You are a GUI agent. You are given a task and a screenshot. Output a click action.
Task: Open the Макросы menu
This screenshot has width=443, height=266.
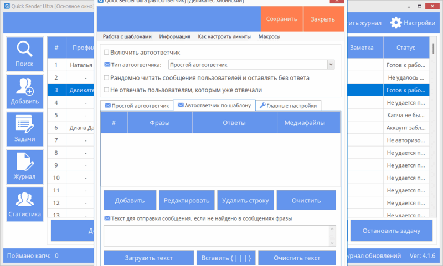(x=269, y=36)
